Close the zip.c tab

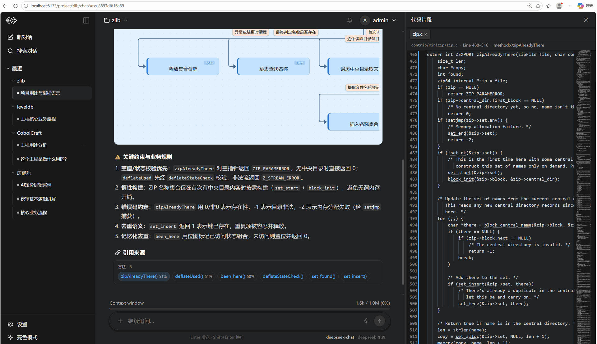[x=426, y=34]
